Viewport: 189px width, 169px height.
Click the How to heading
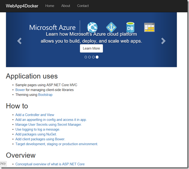click(x=17, y=106)
